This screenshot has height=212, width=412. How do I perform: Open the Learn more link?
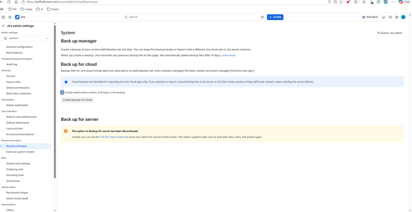(x=229, y=55)
